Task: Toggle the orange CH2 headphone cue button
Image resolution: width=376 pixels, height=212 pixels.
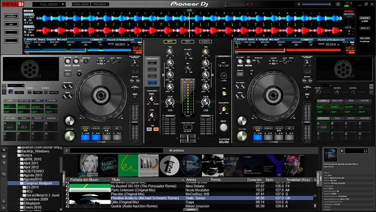Action: tap(156, 129)
